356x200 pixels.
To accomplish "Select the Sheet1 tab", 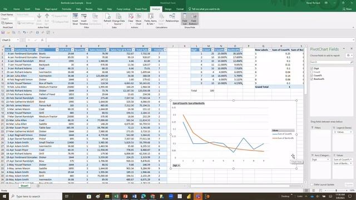I will point(24,186).
